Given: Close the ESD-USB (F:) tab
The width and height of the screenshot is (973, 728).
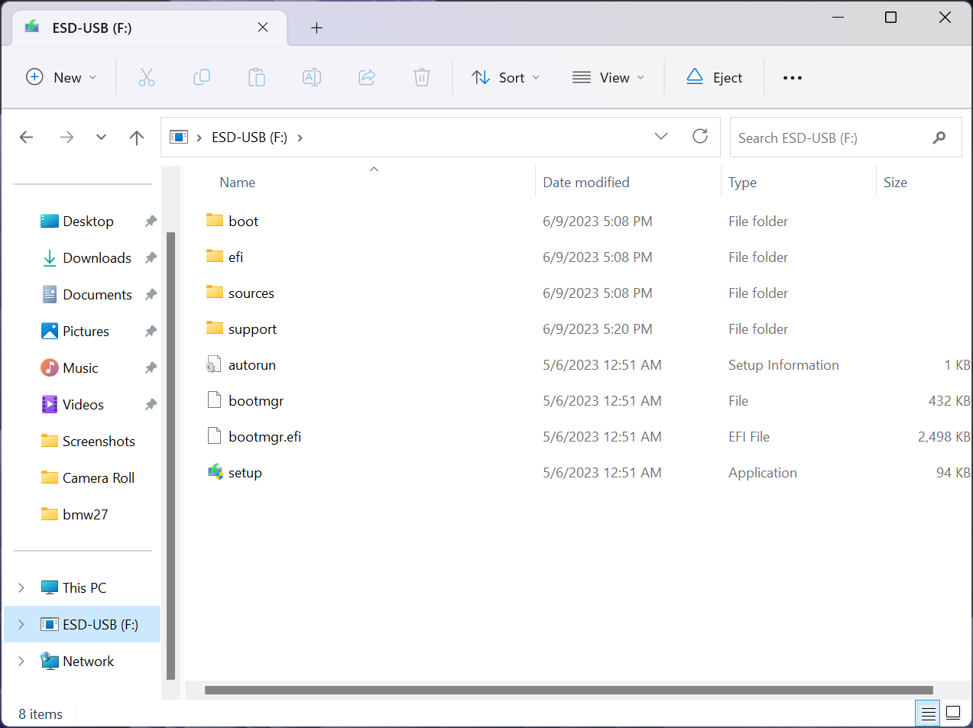Looking at the screenshot, I should pyautogui.click(x=263, y=28).
